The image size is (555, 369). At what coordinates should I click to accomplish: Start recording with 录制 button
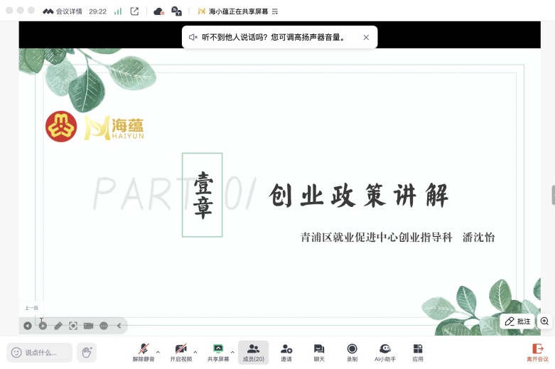pos(352,352)
